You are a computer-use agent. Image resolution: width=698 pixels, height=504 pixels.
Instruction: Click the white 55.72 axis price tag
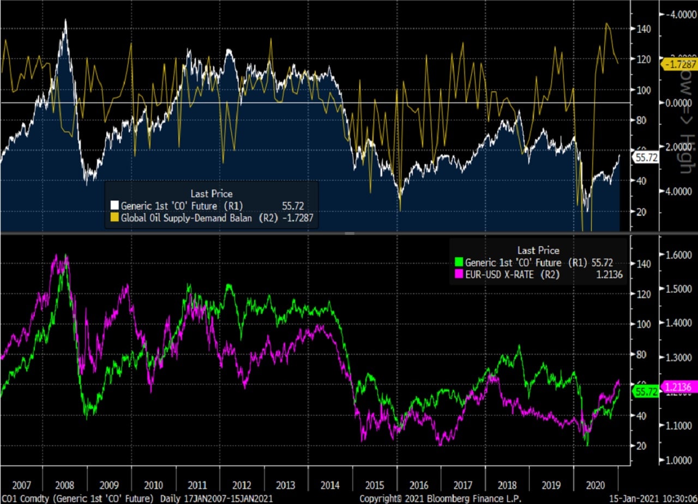(x=645, y=157)
